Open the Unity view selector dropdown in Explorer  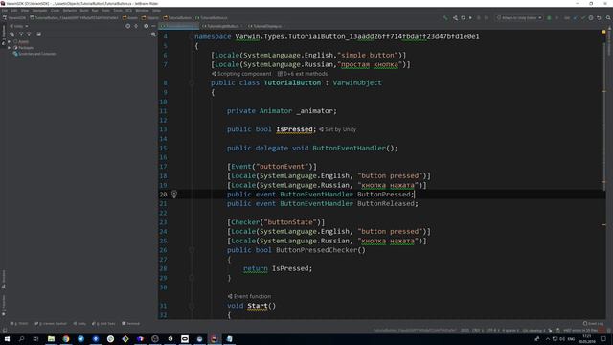(19, 26)
